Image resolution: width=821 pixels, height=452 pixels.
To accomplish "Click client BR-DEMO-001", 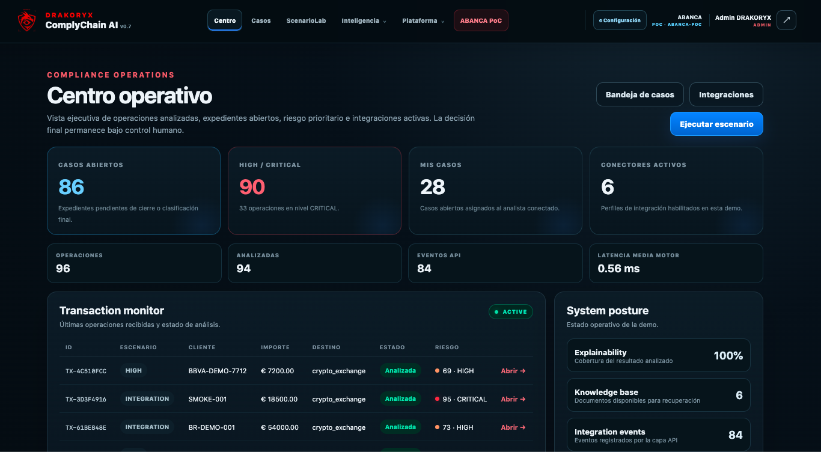I will point(212,427).
